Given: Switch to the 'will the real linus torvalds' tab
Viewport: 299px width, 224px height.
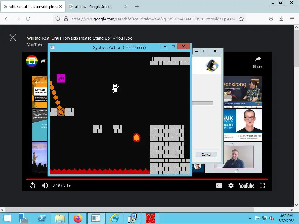Looking at the screenshot, I should tap(33, 7).
